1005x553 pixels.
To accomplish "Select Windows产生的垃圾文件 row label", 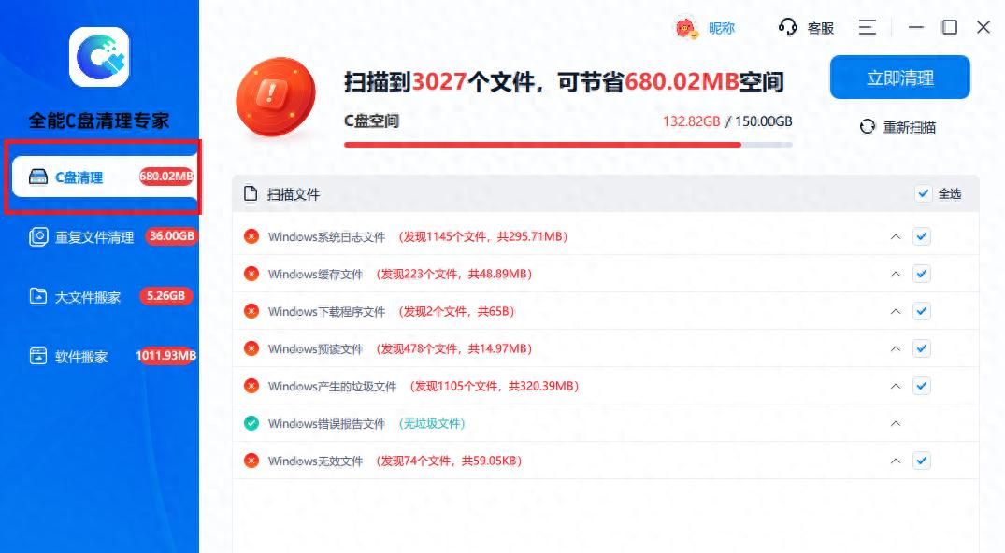I will click(332, 386).
